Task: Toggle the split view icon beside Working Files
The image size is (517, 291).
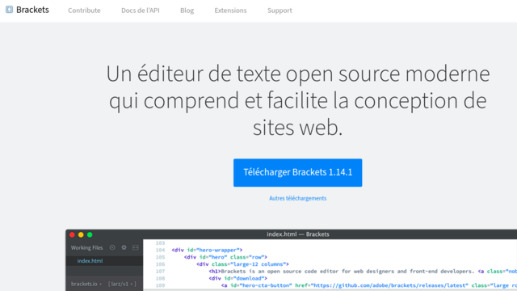Action: tap(136, 247)
